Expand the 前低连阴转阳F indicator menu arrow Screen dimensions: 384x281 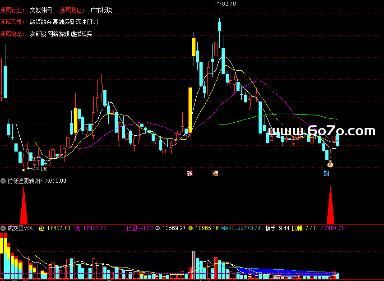coord(4,181)
